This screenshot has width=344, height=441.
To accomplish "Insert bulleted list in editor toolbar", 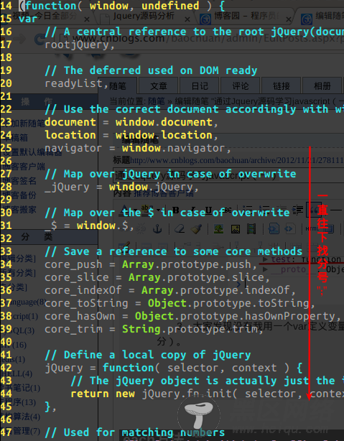I will [248, 210].
